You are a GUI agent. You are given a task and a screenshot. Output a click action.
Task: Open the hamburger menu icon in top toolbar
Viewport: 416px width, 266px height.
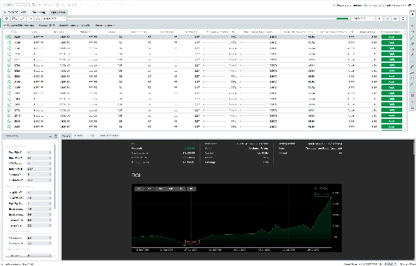pos(33,5)
